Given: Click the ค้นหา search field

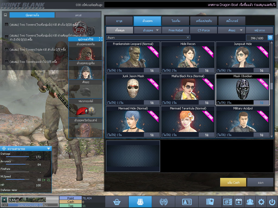Looking at the screenshot, I should [148, 37].
